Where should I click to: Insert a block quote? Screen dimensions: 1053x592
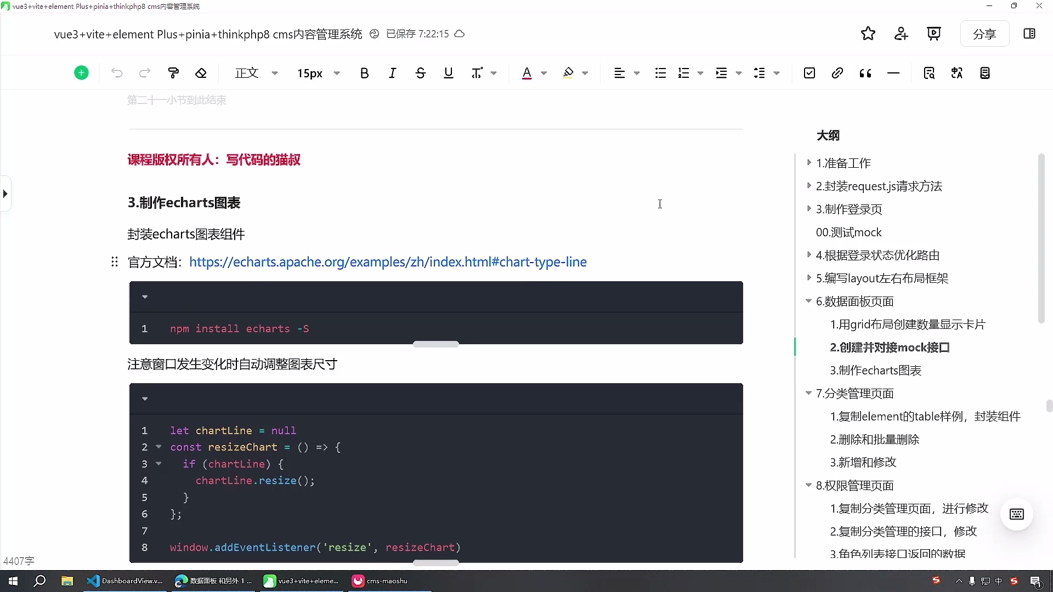[865, 73]
